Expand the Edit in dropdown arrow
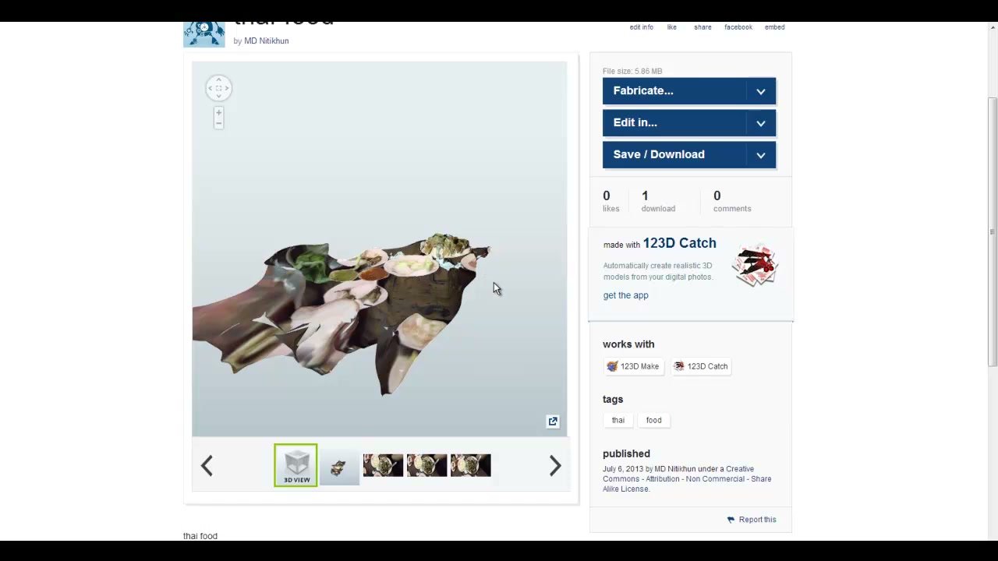This screenshot has height=561, width=998. click(x=761, y=123)
